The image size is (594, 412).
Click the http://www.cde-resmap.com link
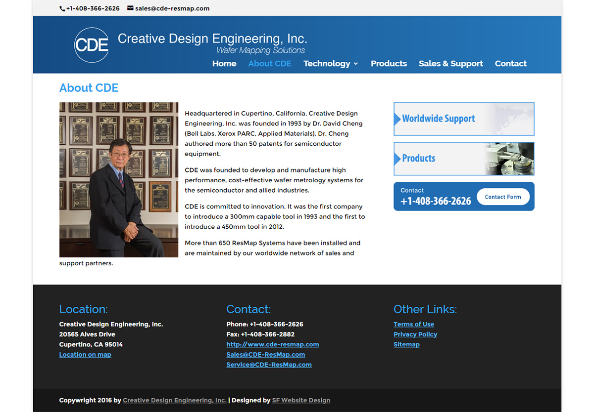tap(273, 344)
